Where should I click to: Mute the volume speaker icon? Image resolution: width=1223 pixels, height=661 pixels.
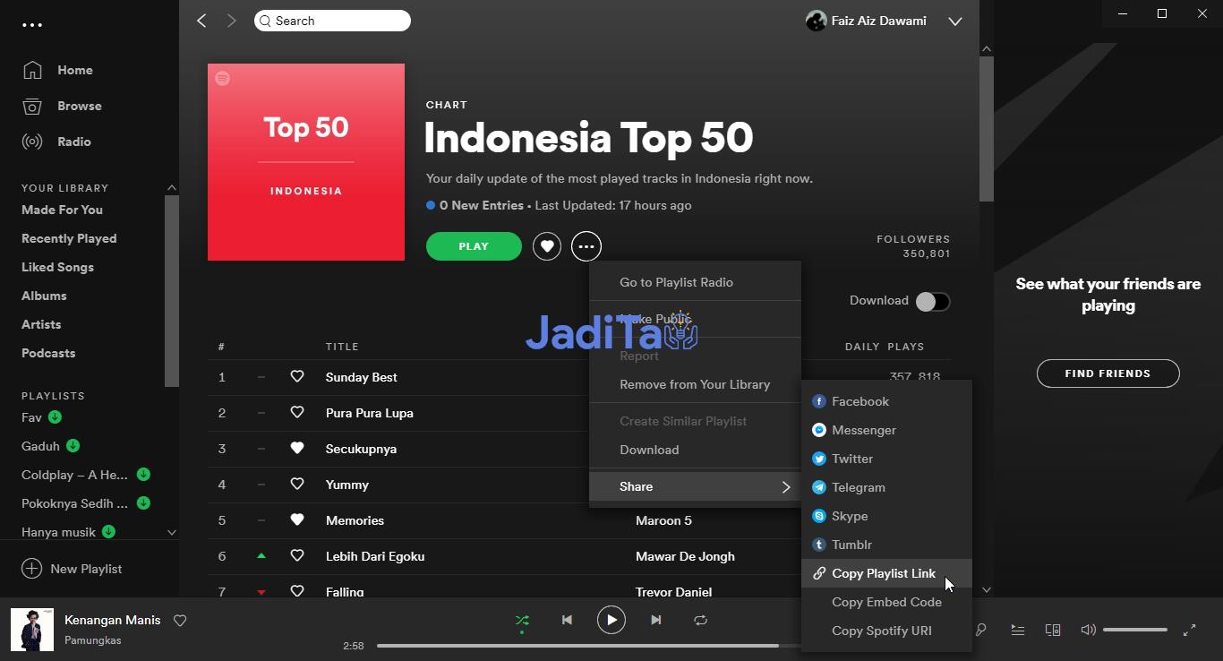pyautogui.click(x=1088, y=630)
